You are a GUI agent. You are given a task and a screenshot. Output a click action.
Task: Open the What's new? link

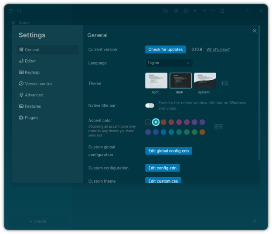(x=218, y=50)
